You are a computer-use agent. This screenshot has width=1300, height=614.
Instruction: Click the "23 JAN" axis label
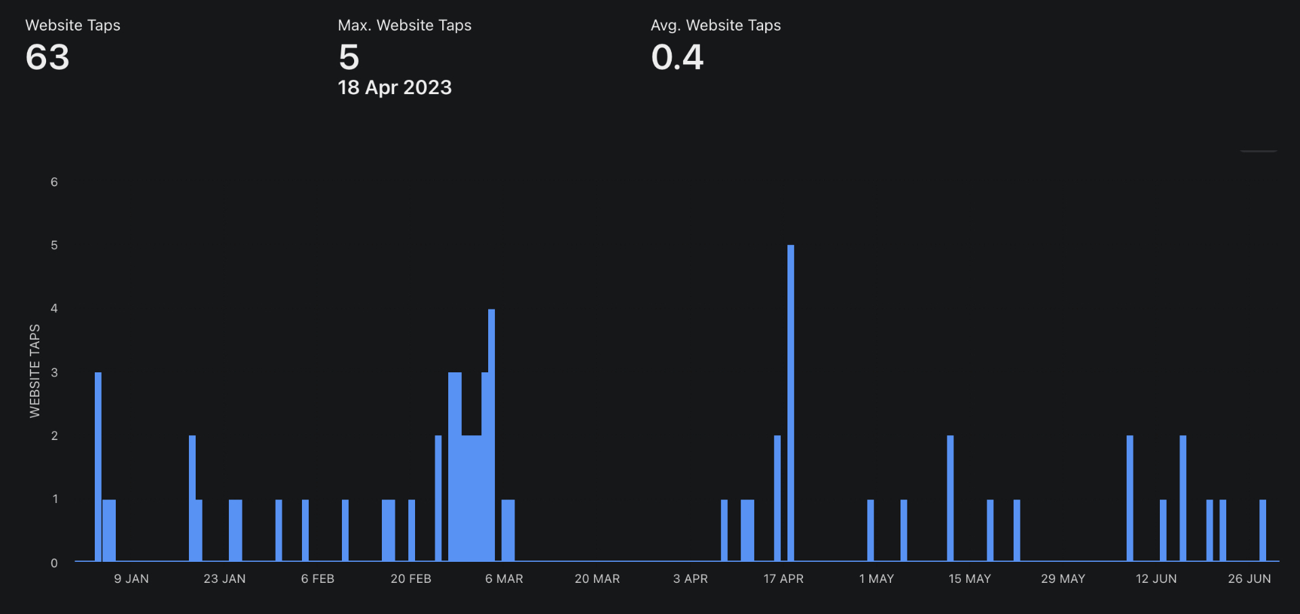click(225, 579)
